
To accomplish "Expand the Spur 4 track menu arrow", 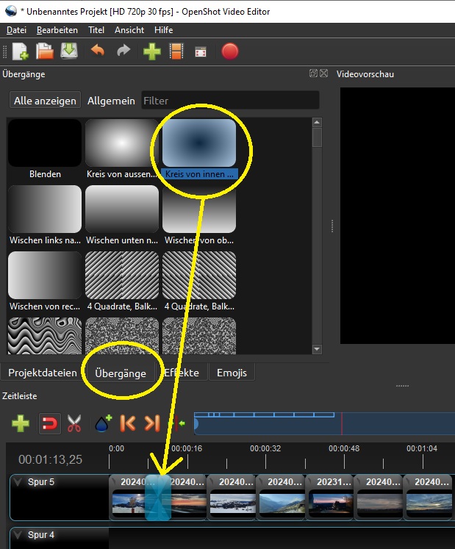I will point(18,535).
